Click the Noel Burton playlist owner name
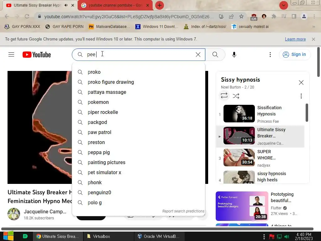The width and height of the screenshot is (321, 241). pos(231,87)
